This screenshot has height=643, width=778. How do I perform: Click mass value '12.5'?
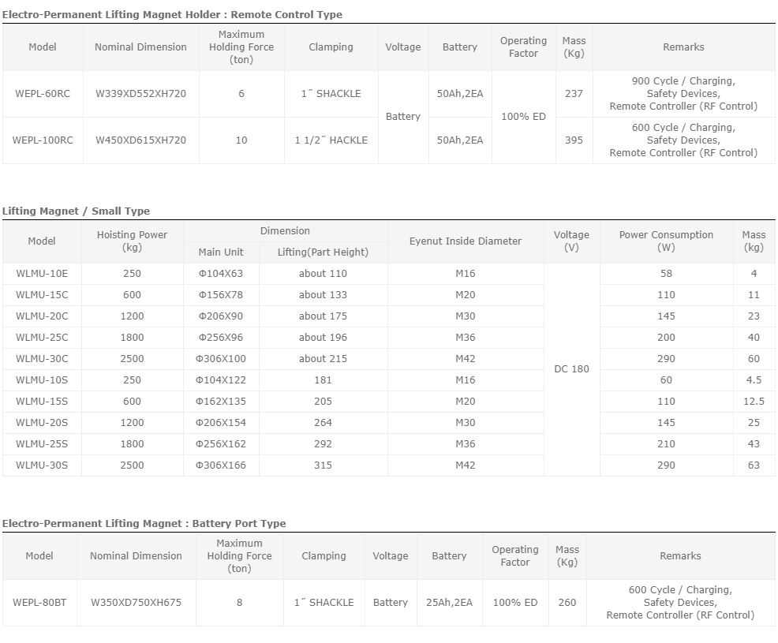tap(754, 402)
